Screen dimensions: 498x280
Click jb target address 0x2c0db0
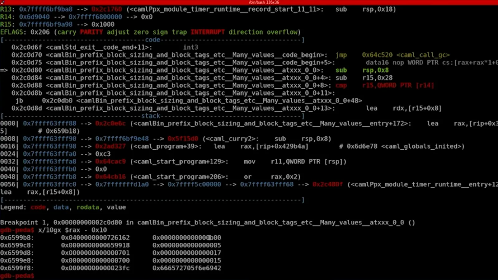click(x=57, y=101)
